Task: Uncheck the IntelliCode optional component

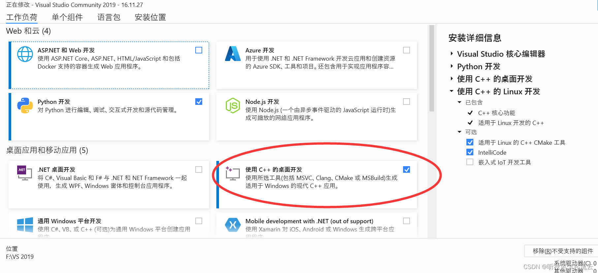Action: pos(470,152)
